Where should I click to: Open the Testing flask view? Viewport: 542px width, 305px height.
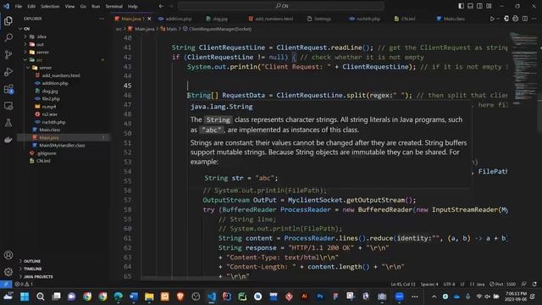point(8,123)
